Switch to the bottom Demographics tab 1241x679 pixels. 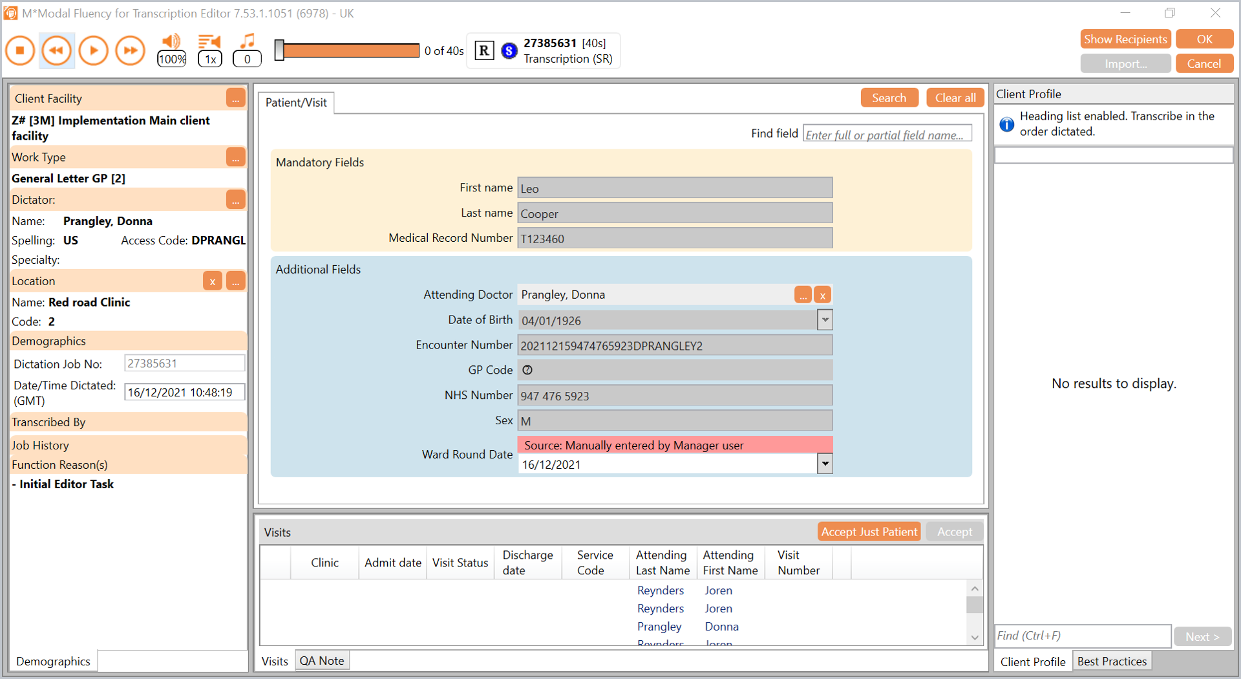click(53, 662)
